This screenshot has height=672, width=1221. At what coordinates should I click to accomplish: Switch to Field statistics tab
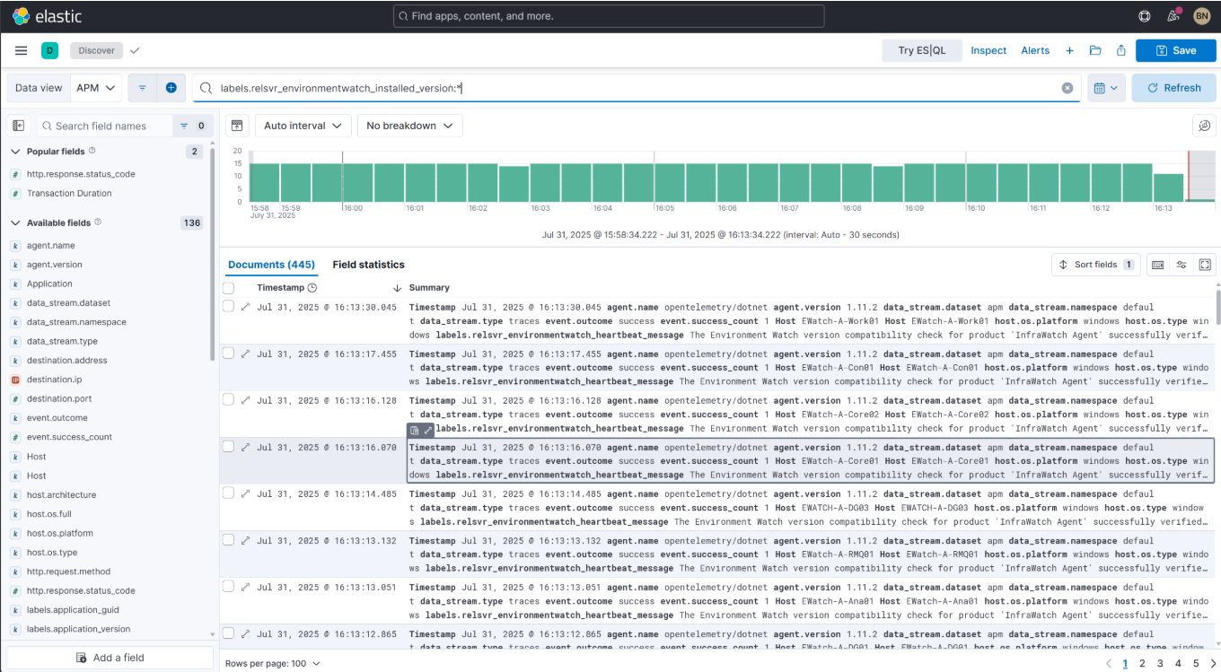368,265
